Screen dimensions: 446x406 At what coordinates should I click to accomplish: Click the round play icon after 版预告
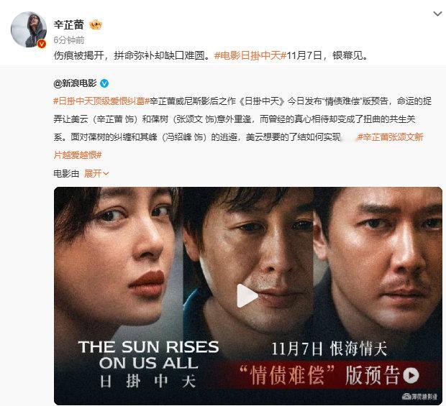[411, 375]
